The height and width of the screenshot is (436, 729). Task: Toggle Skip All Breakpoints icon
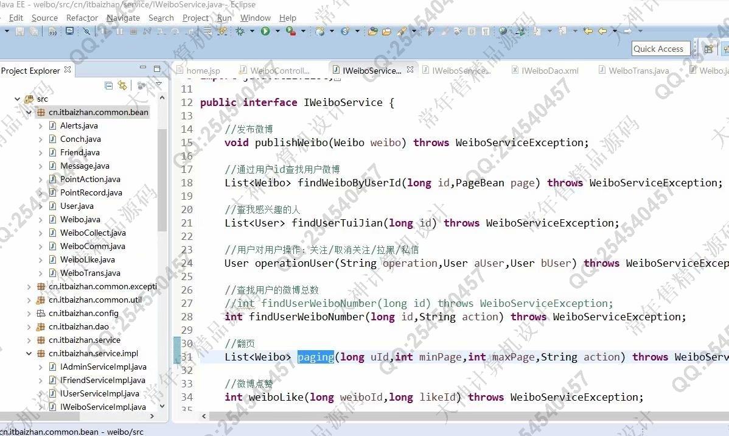pos(86,31)
